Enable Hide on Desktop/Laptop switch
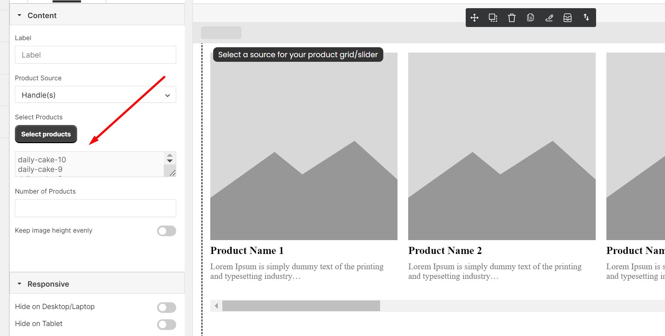The height and width of the screenshot is (336, 665). [x=167, y=308]
